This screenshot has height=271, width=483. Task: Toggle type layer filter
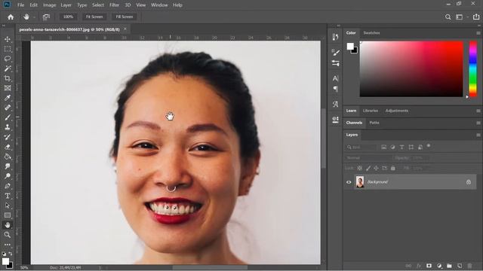click(x=401, y=148)
